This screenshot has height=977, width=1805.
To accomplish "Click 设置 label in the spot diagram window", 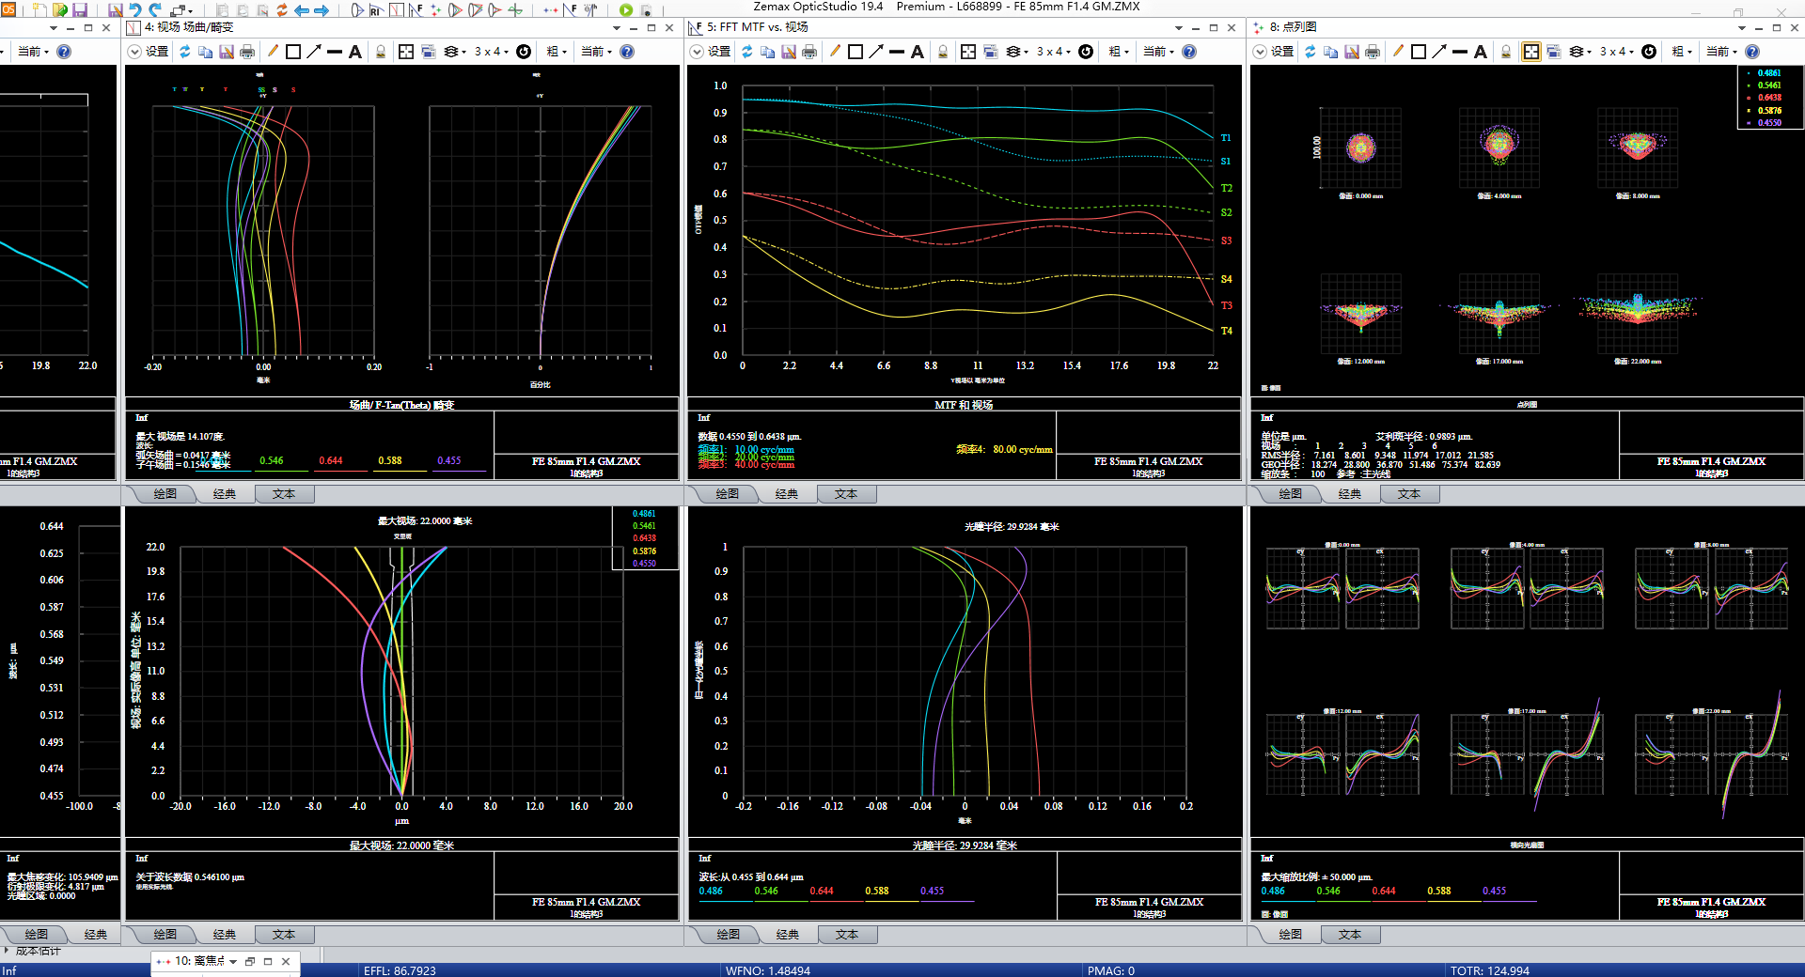I will coord(1282,52).
